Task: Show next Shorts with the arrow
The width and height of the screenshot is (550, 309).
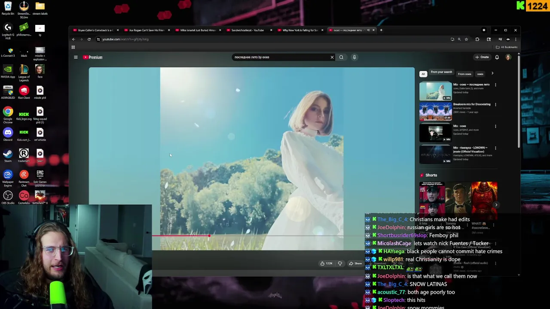Action: (x=496, y=205)
